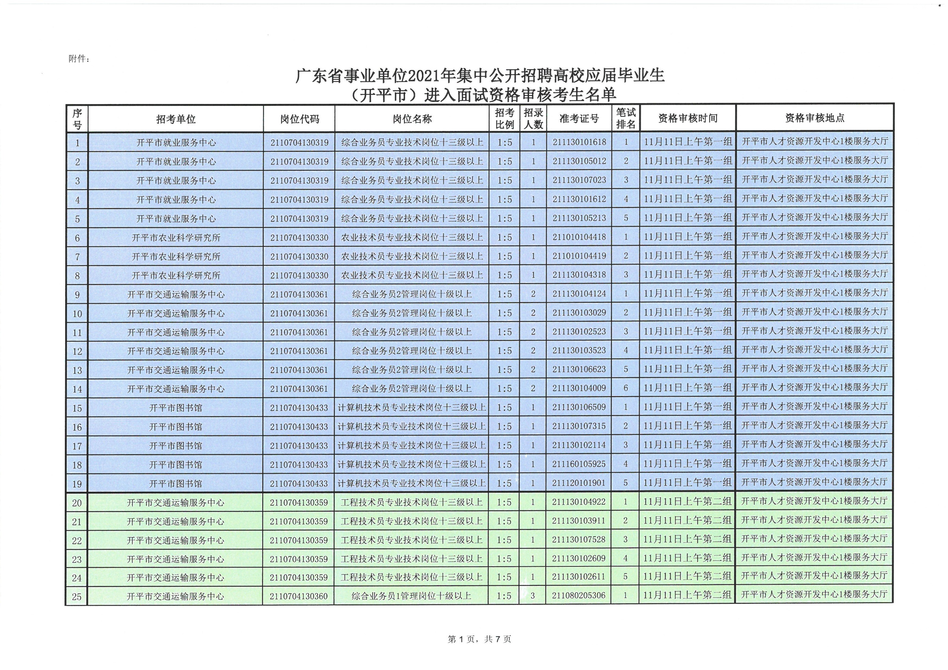
Task: Select admission number 211080205306
Action: point(578,596)
